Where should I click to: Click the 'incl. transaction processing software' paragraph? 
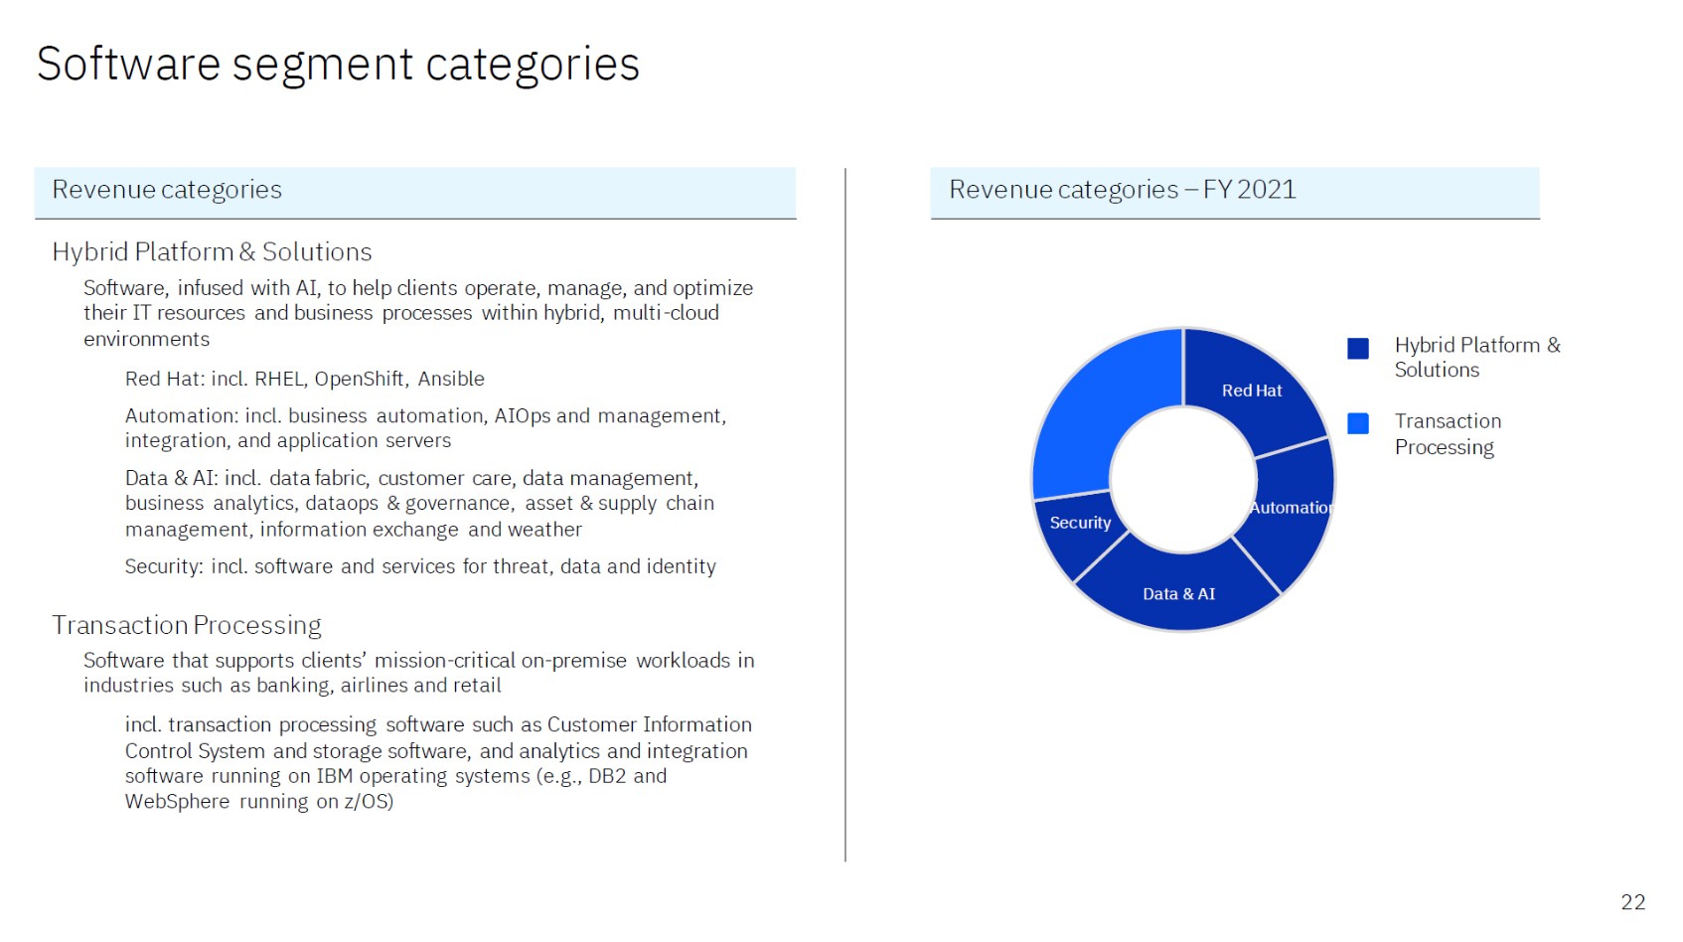(x=438, y=763)
